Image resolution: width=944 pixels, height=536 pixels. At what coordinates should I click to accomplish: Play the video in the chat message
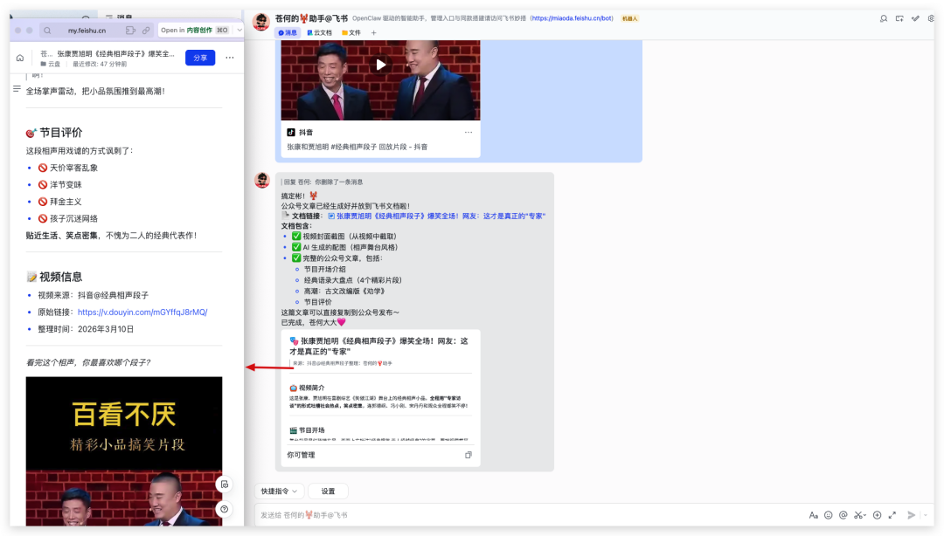[x=380, y=64]
